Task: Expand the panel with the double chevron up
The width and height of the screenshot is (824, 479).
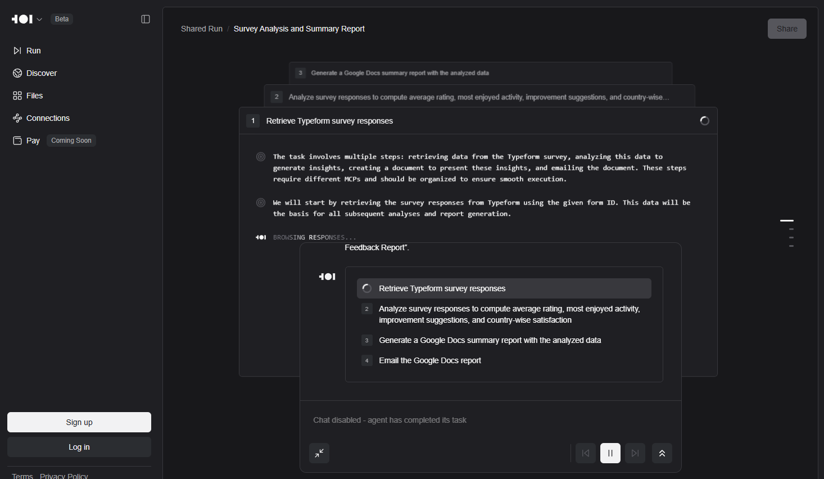Action: [x=662, y=453]
